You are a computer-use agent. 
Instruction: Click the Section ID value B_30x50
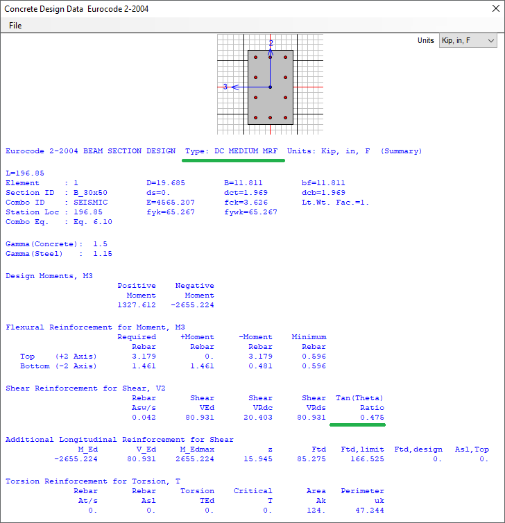click(91, 192)
